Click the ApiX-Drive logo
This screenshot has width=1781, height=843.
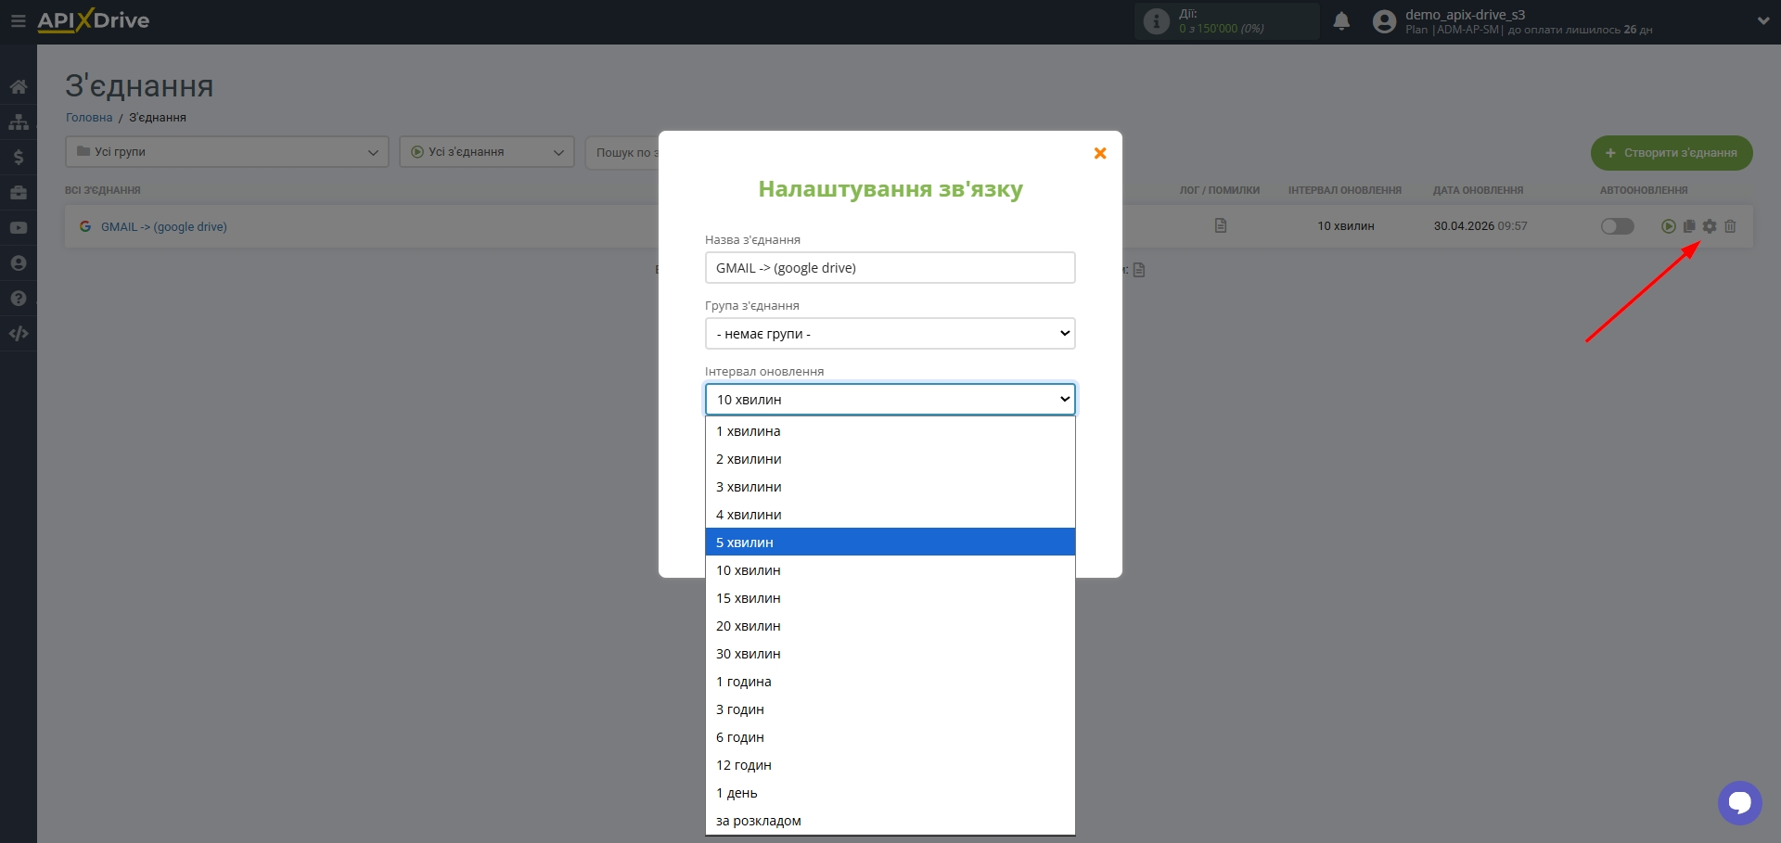click(x=93, y=20)
